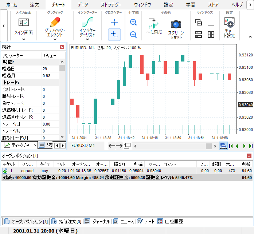This screenshot has width=254, height=234.
Task: Zoom in on the chart
Action: [133, 22]
